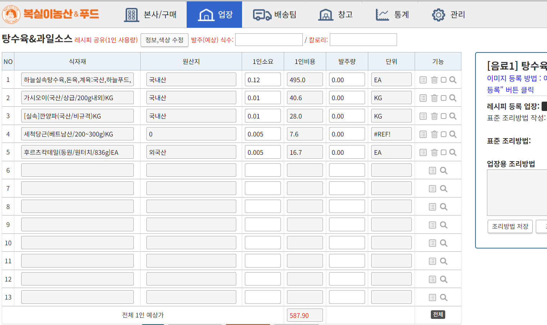Image resolution: width=547 pixels, height=325 pixels.
Task: Open the list icon for row 3
Action: coord(423,116)
